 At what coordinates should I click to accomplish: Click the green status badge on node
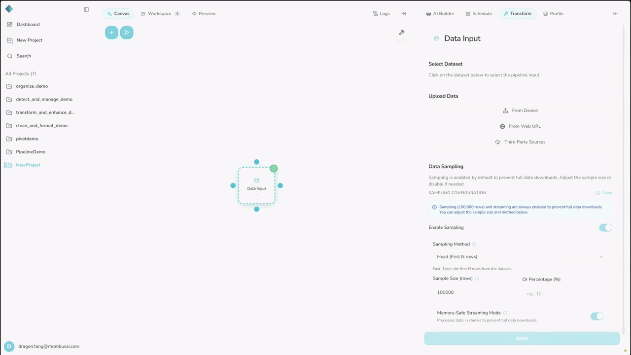click(x=274, y=169)
